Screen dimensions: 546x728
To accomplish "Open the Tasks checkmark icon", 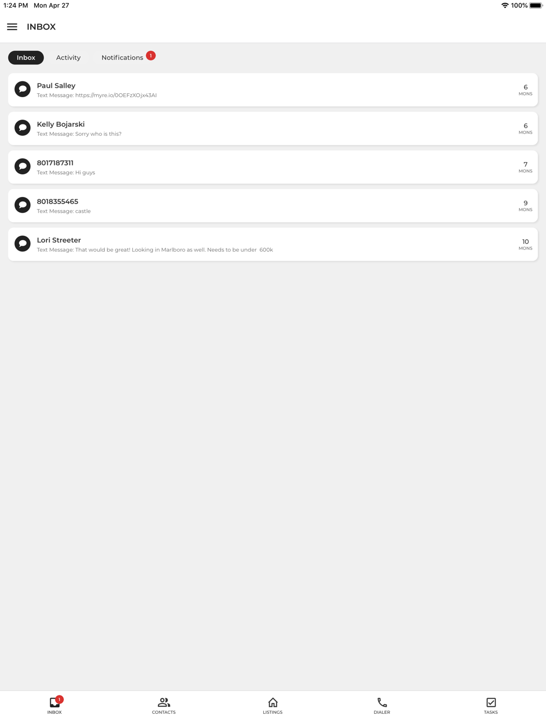I will click(x=491, y=702).
